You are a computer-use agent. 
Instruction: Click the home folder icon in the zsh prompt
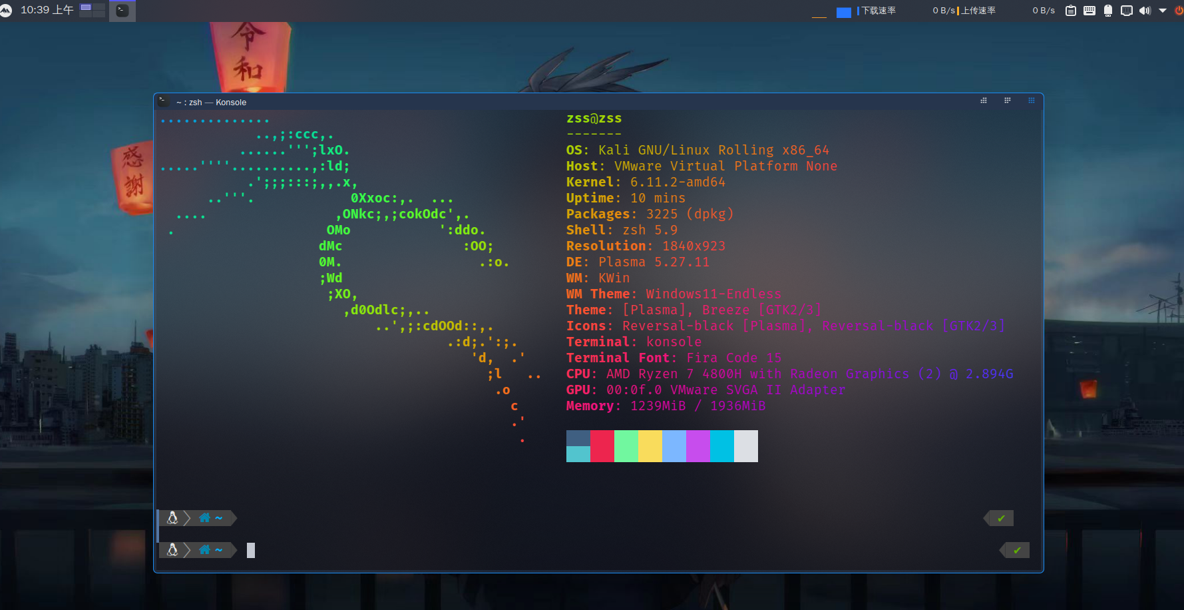(204, 517)
